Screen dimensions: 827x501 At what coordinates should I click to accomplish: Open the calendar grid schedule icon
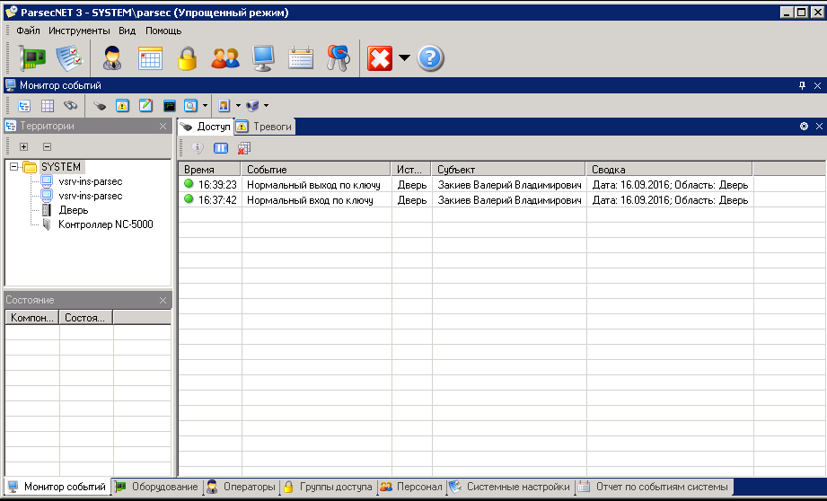[150, 58]
